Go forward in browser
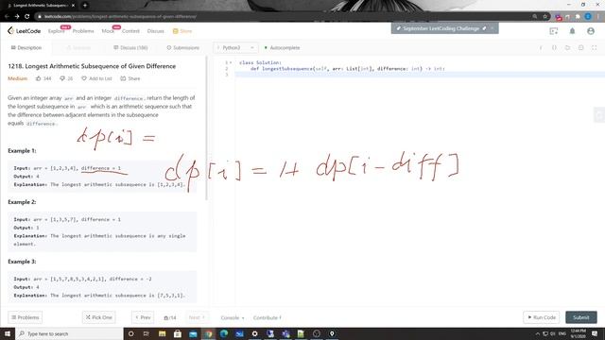Screen dimensions: 605x340 tap(17, 17)
